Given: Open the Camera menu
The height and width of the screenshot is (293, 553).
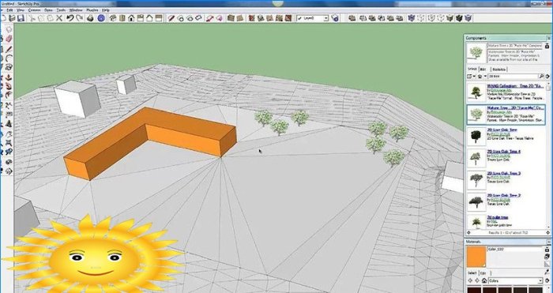Looking at the screenshot, I should pyautogui.click(x=34, y=10).
